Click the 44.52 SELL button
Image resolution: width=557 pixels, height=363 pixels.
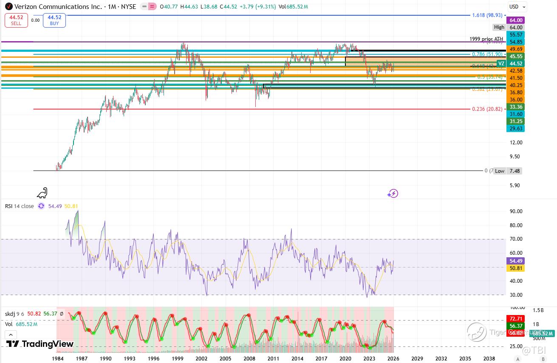point(16,20)
